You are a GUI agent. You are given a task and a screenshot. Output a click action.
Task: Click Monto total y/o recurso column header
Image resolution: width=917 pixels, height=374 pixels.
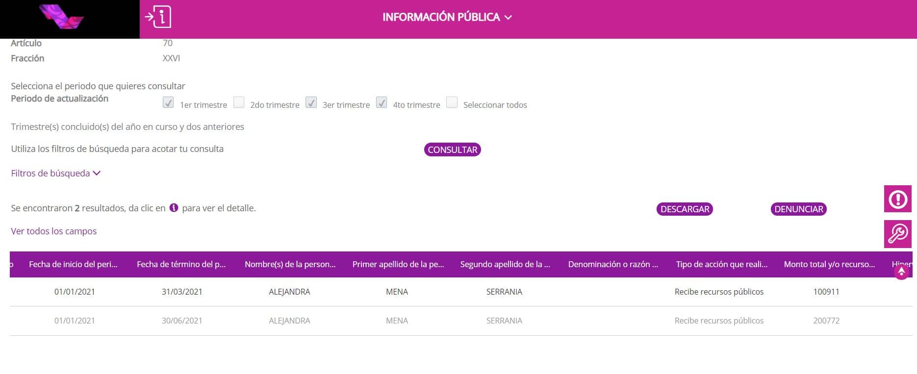click(x=829, y=264)
